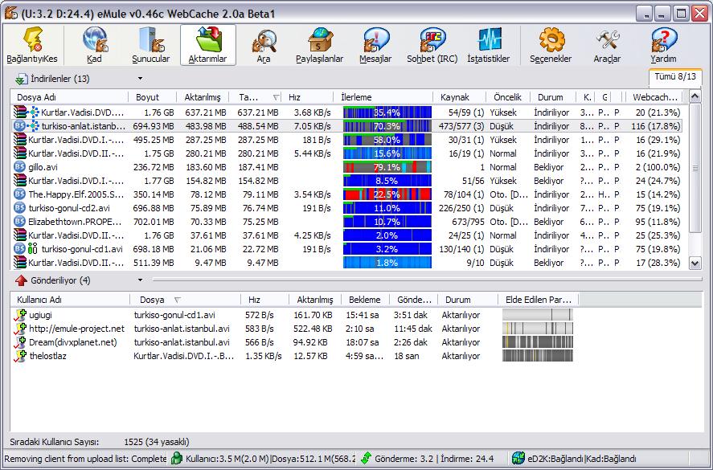Click the 116 (17.8%) webcache cell
Image resolution: width=713 pixels, height=470 pixels.
(656, 126)
